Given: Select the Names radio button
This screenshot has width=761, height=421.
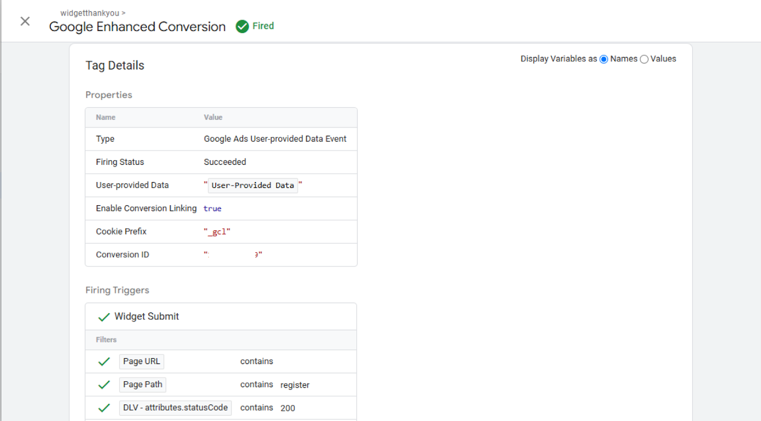Looking at the screenshot, I should tap(604, 59).
